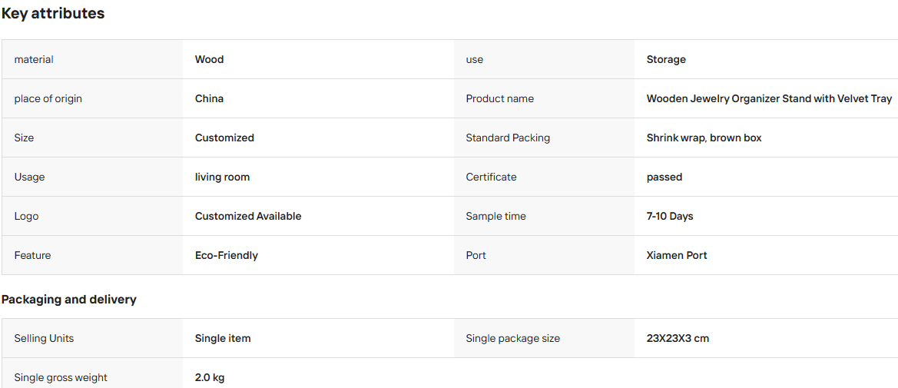Select the Customized size value
Screen dimensions: 898x388
[x=224, y=138]
